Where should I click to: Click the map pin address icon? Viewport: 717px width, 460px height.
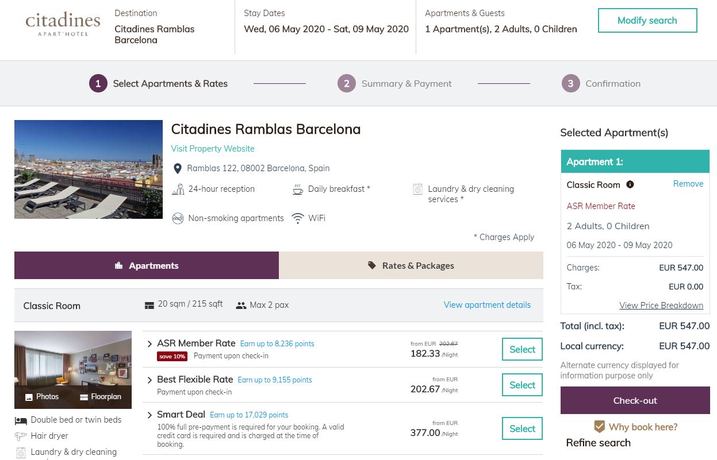[x=178, y=168]
